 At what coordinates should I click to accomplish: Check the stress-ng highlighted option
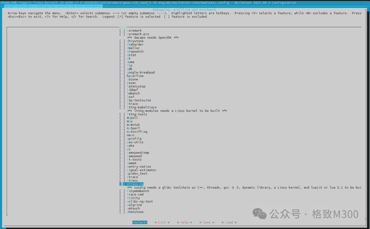[x=122, y=184]
